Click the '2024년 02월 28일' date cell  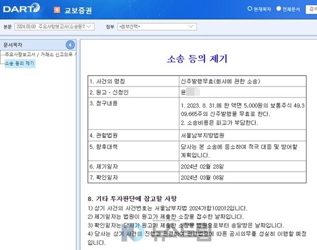pos(243,166)
